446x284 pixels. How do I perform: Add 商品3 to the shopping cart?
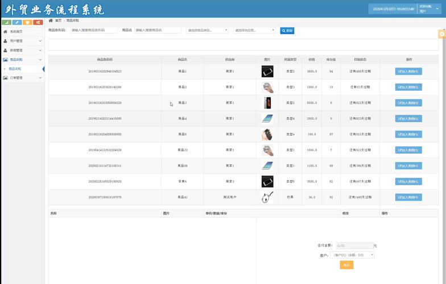pyautogui.click(x=408, y=103)
